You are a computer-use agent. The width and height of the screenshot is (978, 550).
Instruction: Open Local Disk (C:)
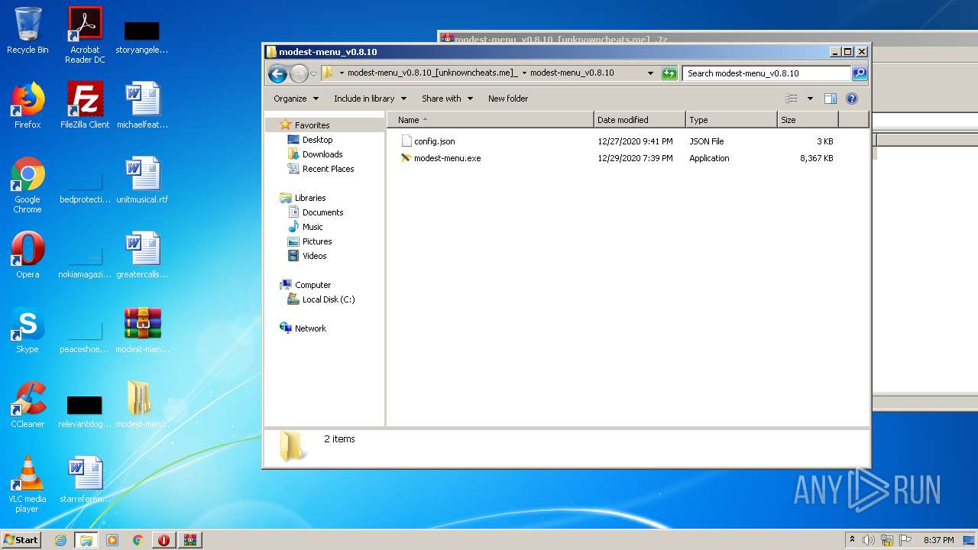click(329, 299)
